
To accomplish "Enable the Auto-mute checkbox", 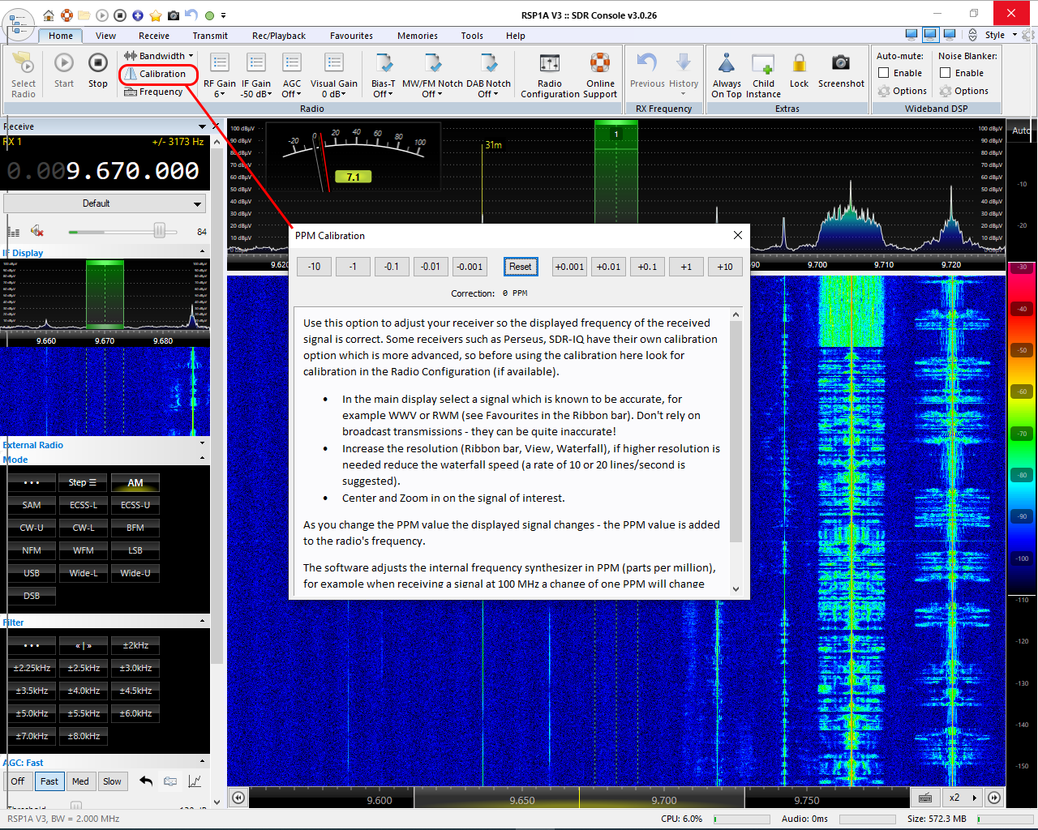I will [x=884, y=73].
